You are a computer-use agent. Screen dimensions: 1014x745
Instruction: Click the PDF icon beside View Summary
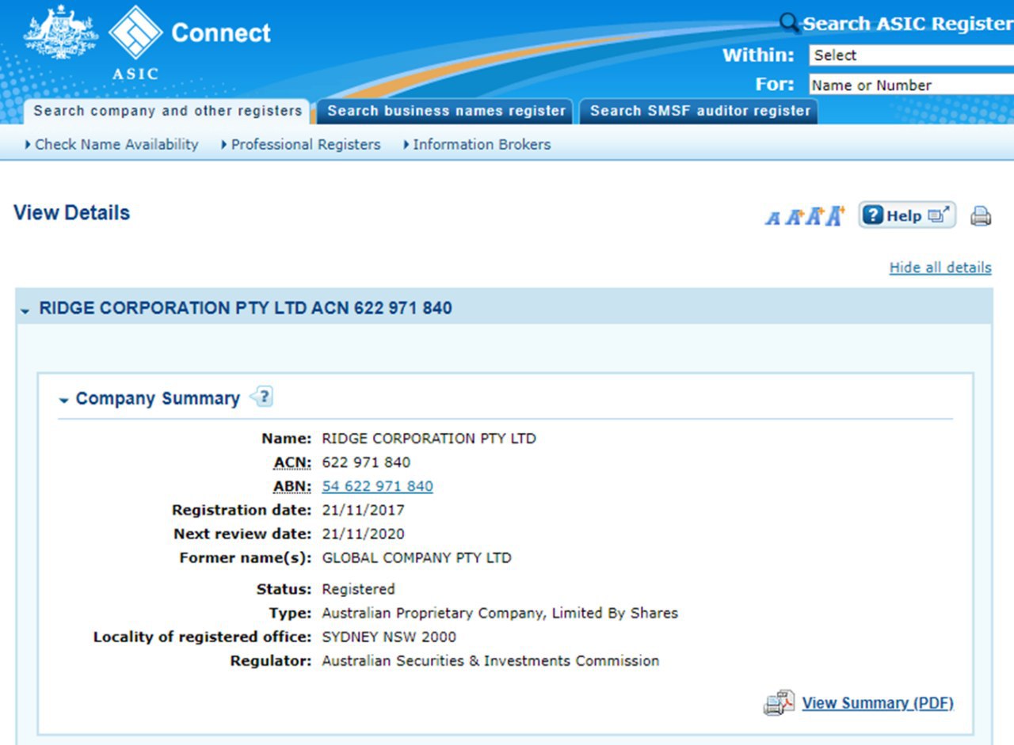tap(779, 703)
